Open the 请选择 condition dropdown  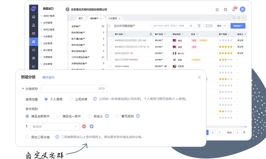55,126
